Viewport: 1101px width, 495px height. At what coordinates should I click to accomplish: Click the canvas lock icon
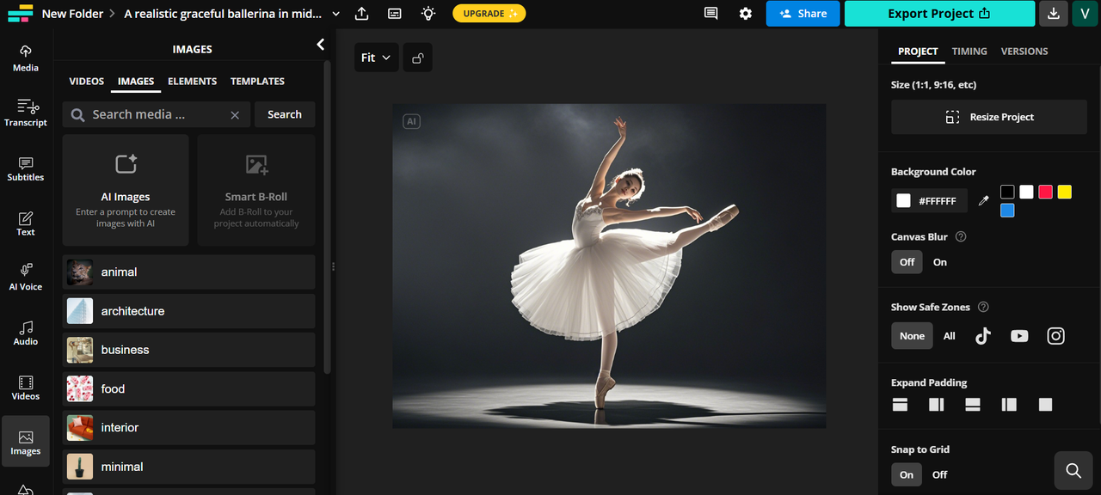pos(417,58)
